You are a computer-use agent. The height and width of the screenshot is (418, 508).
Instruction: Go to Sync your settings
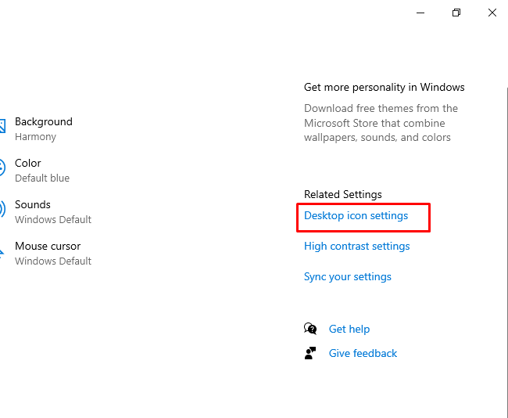point(348,277)
